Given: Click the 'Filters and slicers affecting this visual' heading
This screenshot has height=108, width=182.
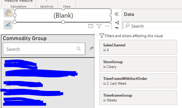Looking at the screenshot, I should 134,36.
